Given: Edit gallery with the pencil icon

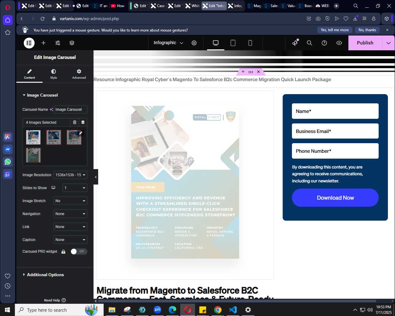Looking at the screenshot, I should click(x=81, y=133).
